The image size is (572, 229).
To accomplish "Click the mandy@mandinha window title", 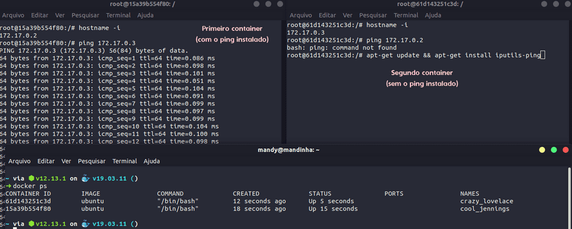I will (x=288, y=150).
